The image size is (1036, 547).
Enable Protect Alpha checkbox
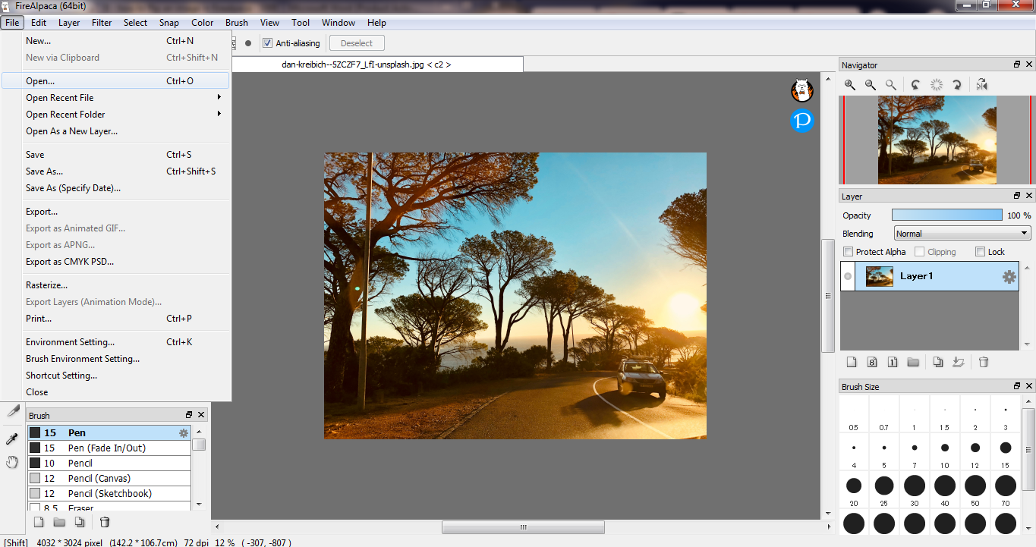click(x=849, y=252)
